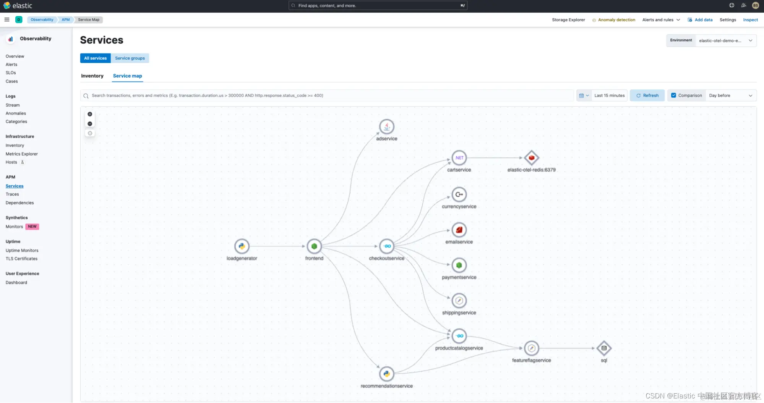Screen dimensions: 764x403
Task: Click the APM breadcrumb
Action: [x=66, y=19]
